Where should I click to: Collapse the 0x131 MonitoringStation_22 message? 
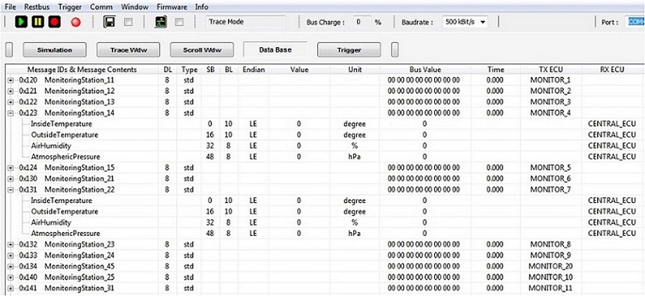pyautogui.click(x=10, y=190)
